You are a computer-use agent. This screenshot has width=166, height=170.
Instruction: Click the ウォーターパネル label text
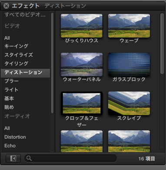tap(82, 79)
